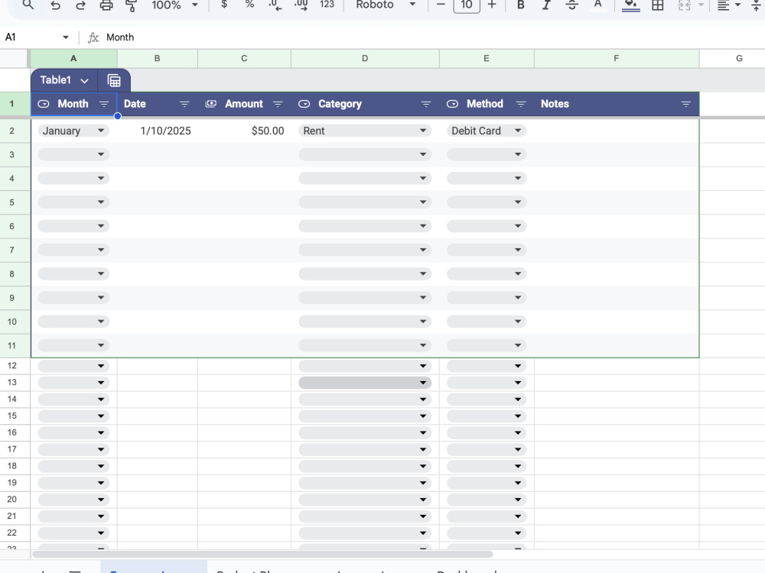
Task: Open Notes column filter icon
Action: coord(686,104)
